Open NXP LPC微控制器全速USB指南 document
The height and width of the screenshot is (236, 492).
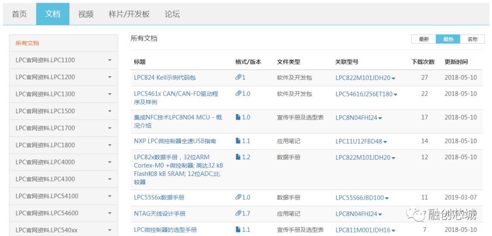(175, 141)
